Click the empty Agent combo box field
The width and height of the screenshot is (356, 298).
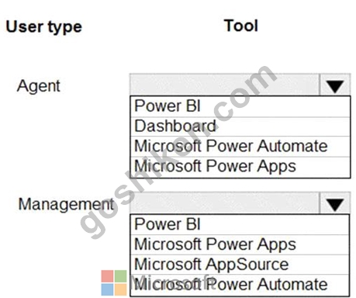[x=225, y=85]
